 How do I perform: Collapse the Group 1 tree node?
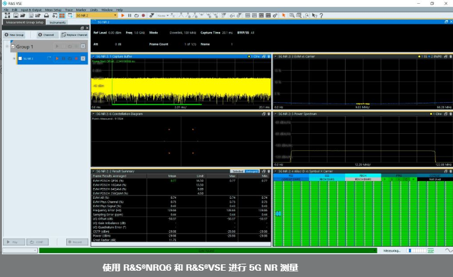click(x=7, y=47)
